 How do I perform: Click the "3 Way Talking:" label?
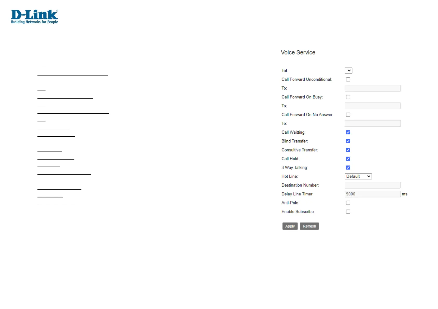(295, 168)
